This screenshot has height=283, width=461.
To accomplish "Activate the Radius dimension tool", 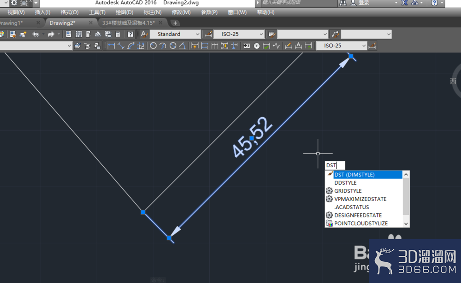I will click(x=153, y=46).
